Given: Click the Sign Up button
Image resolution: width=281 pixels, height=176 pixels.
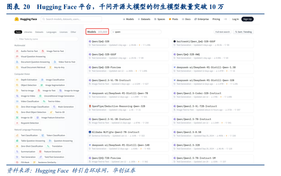Looking at the screenshot, I should point(248,19).
